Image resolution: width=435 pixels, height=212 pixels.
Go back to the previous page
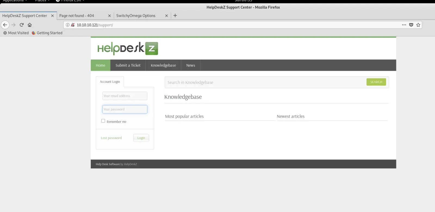(5, 25)
